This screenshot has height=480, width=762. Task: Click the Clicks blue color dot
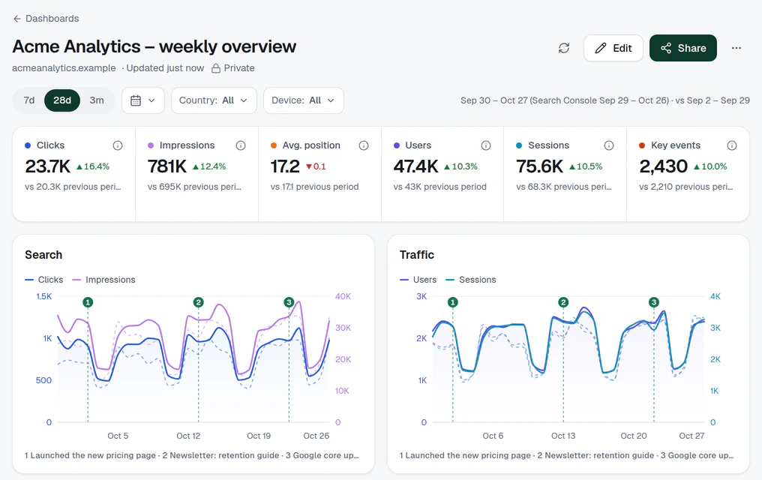point(28,145)
